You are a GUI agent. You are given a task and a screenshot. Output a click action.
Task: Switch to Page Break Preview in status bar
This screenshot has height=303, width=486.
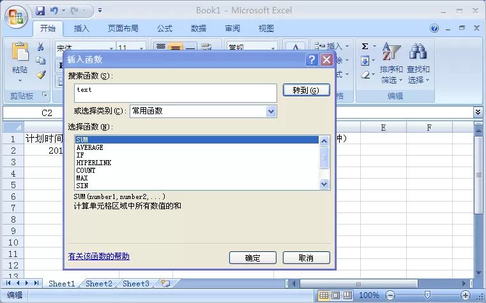[x=347, y=295]
